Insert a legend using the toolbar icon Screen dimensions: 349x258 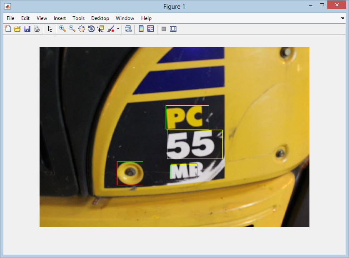click(151, 29)
